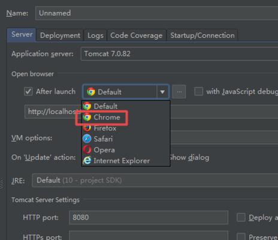Click the HTTP port 8080 field
Viewport: 278px width, 240px height.
tap(149, 217)
